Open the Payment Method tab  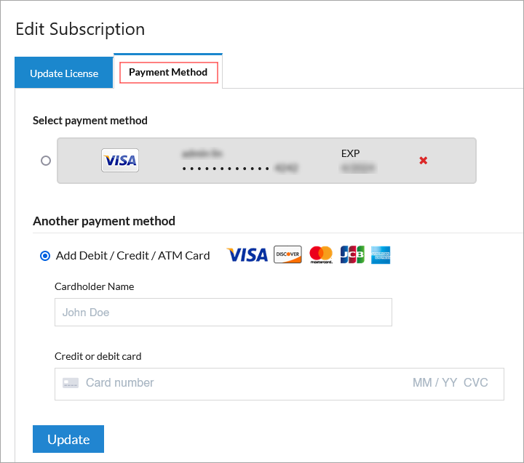[168, 72]
